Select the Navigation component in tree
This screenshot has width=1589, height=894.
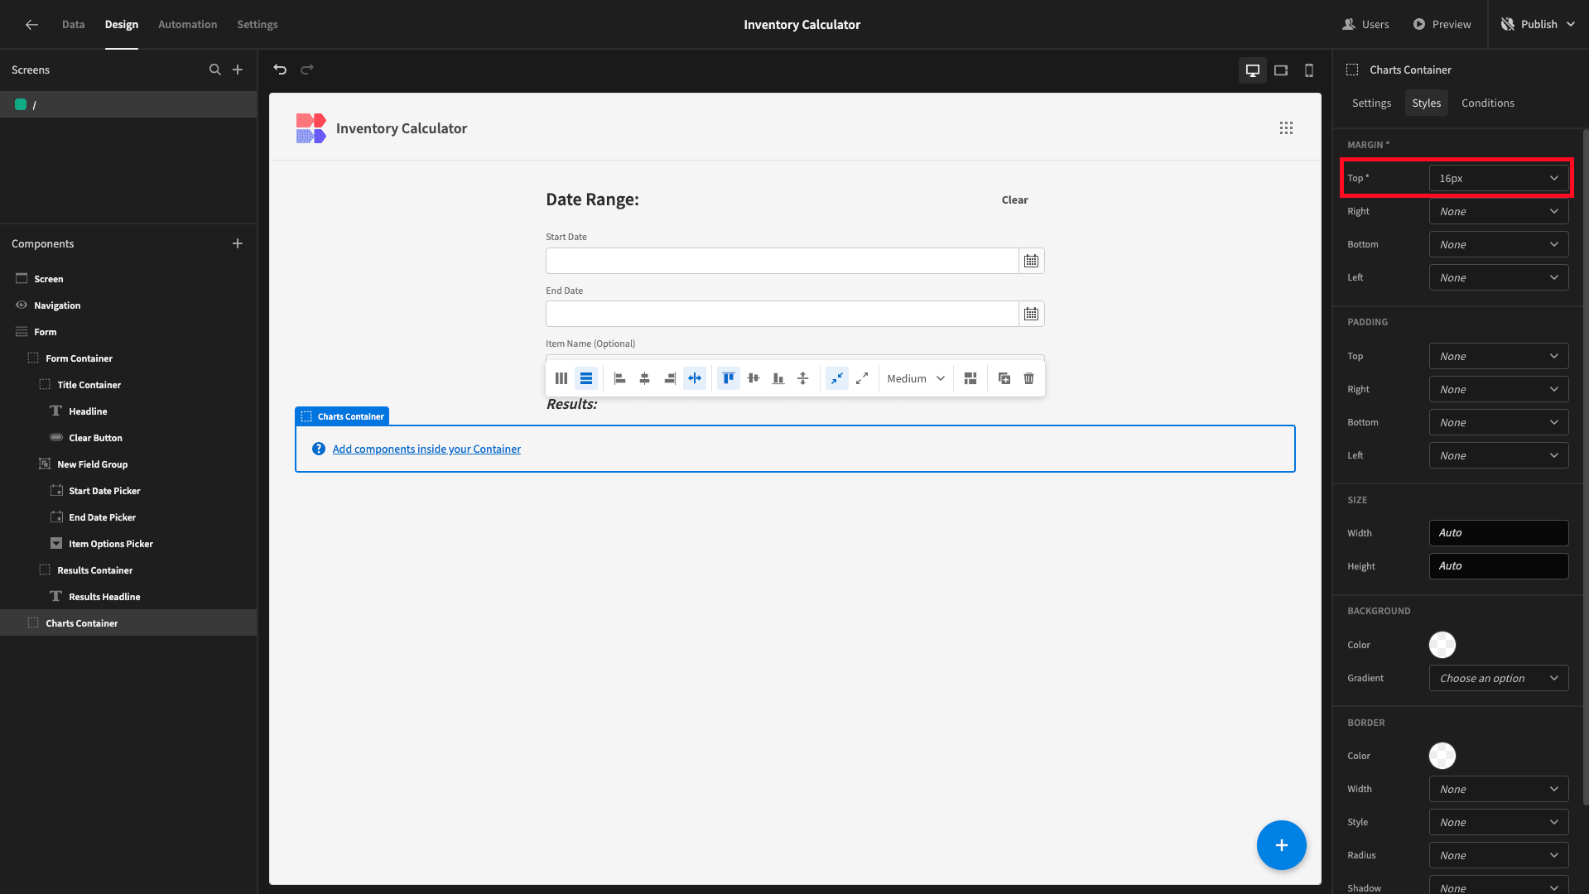click(128, 305)
